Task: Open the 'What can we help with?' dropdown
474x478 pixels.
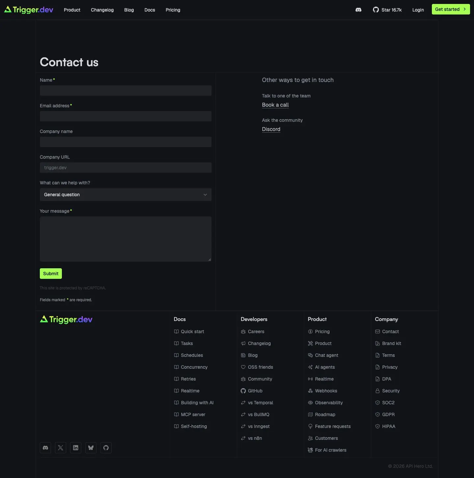Action: tap(126, 195)
